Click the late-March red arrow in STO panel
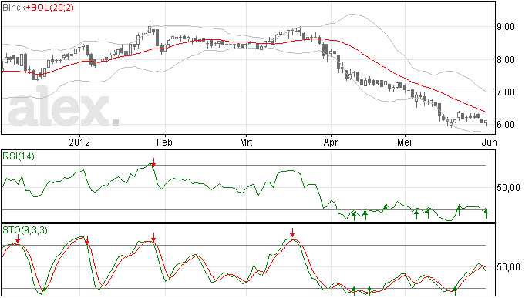 click(292, 233)
